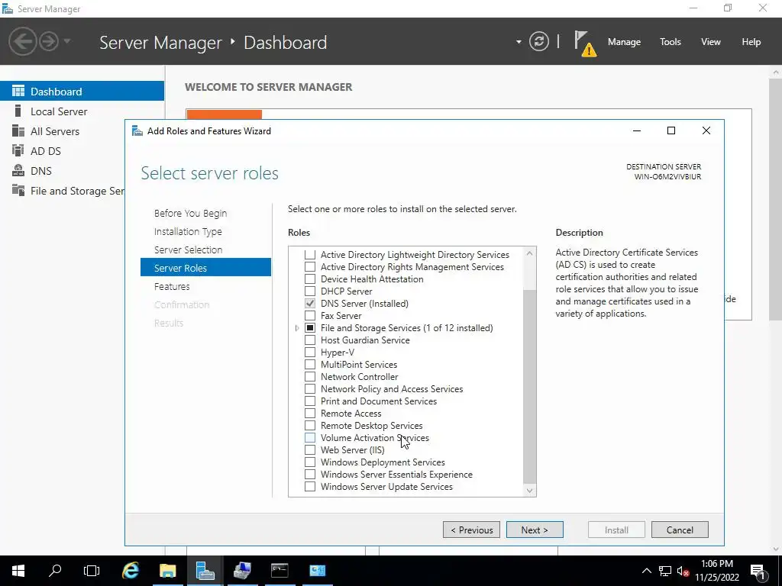782x586 pixels.
Task: Go to Installation Type step
Action: 188,232
